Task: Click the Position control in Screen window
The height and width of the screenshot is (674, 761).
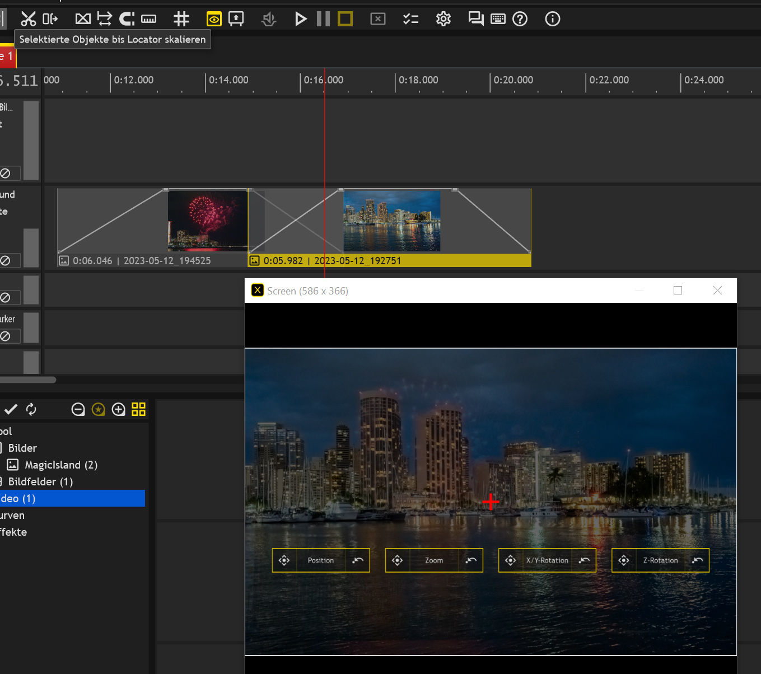Action: point(320,560)
